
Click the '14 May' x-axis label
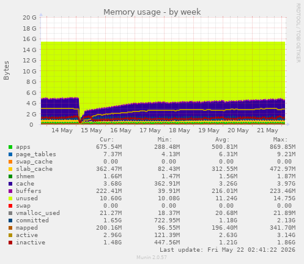point(62,130)
